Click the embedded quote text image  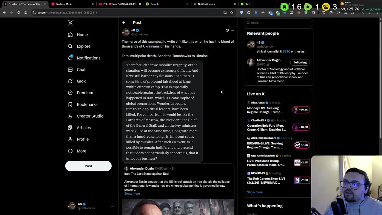pyautogui.click(x=162, y=112)
